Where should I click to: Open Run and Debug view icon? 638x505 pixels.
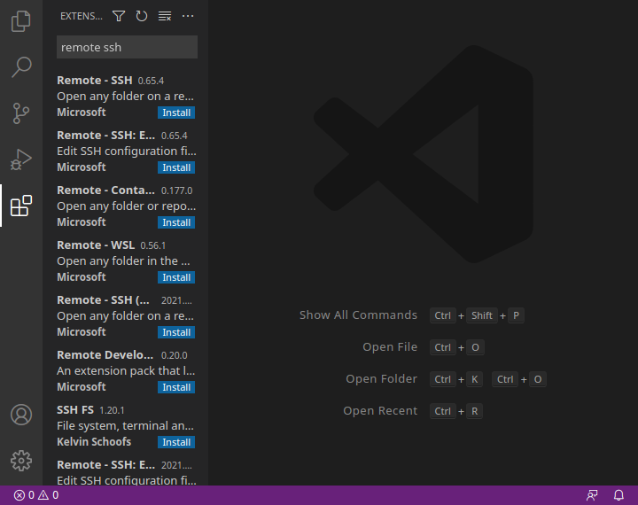point(21,159)
